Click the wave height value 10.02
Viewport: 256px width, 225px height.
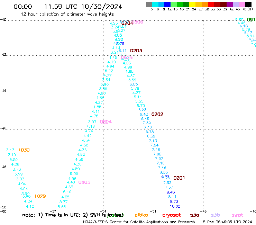click(175, 206)
